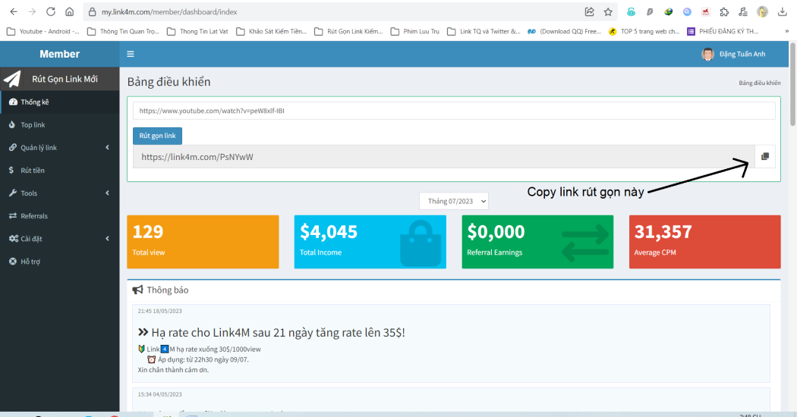Open the Đặng Tuấn Anh user menu
Screen dimensions: 797x417
tap(733, 54)
